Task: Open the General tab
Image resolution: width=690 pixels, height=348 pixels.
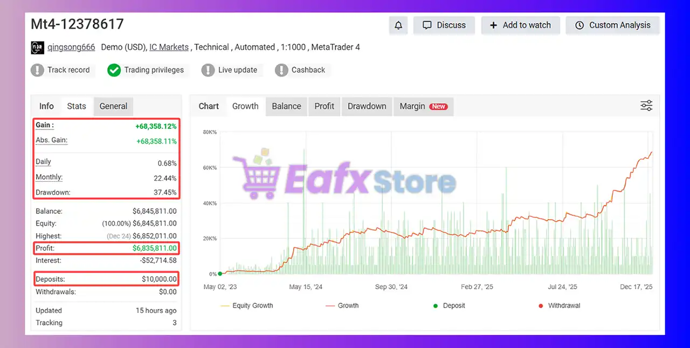Action: (113, 106)
